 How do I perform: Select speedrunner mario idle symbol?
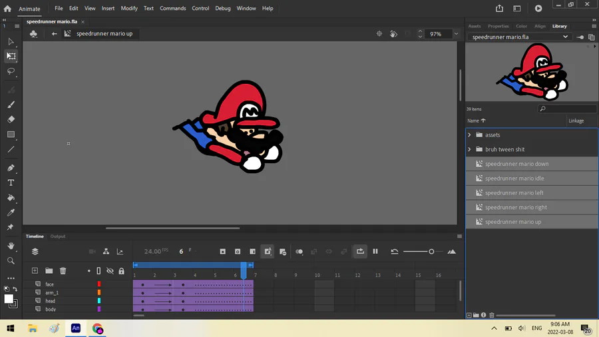pos(532,178)
